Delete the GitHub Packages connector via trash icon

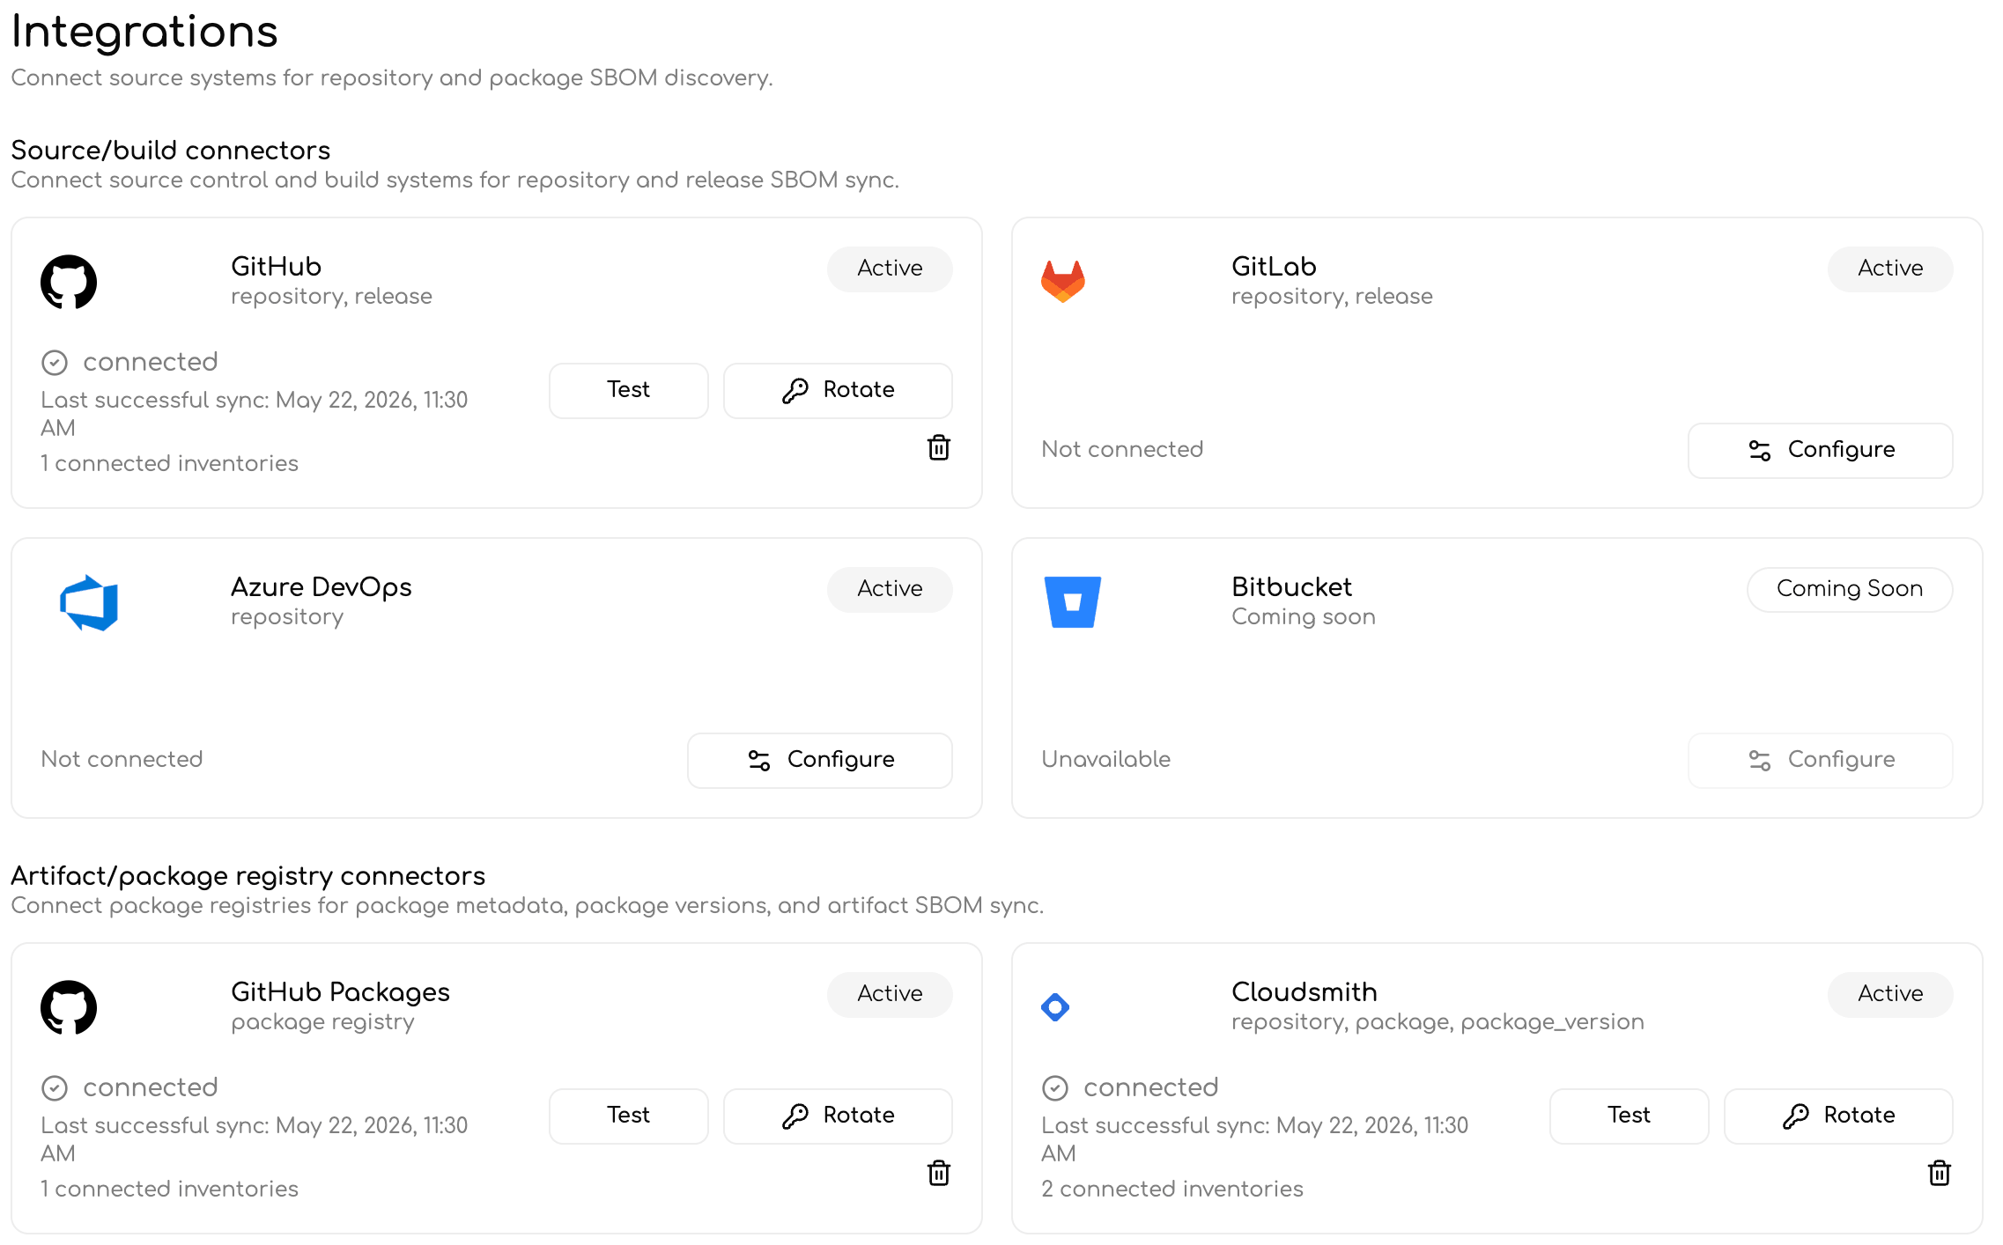click(939, 1173)
